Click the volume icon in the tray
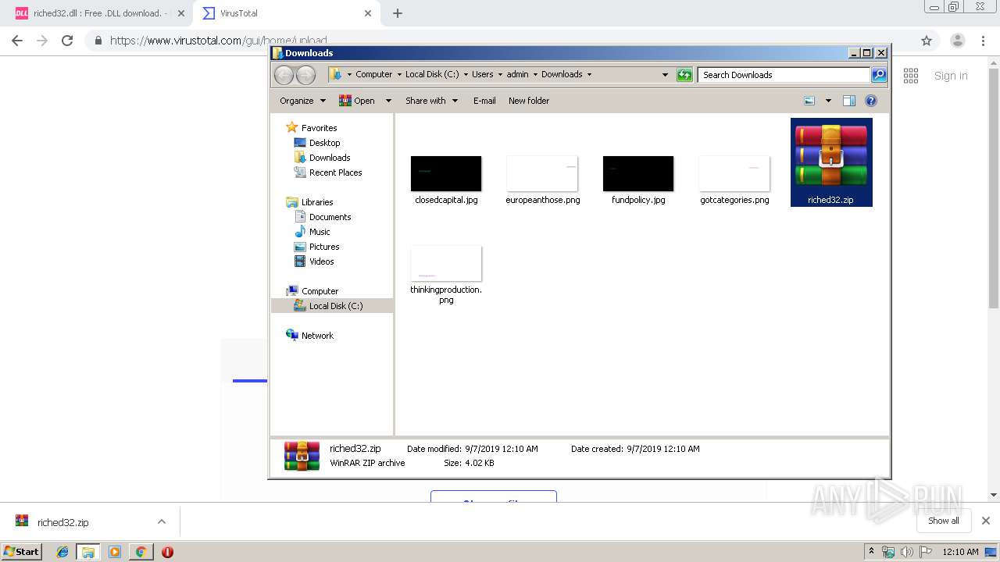The height and width of the screenshot is (562, 1000). click(x=906, y=552)
